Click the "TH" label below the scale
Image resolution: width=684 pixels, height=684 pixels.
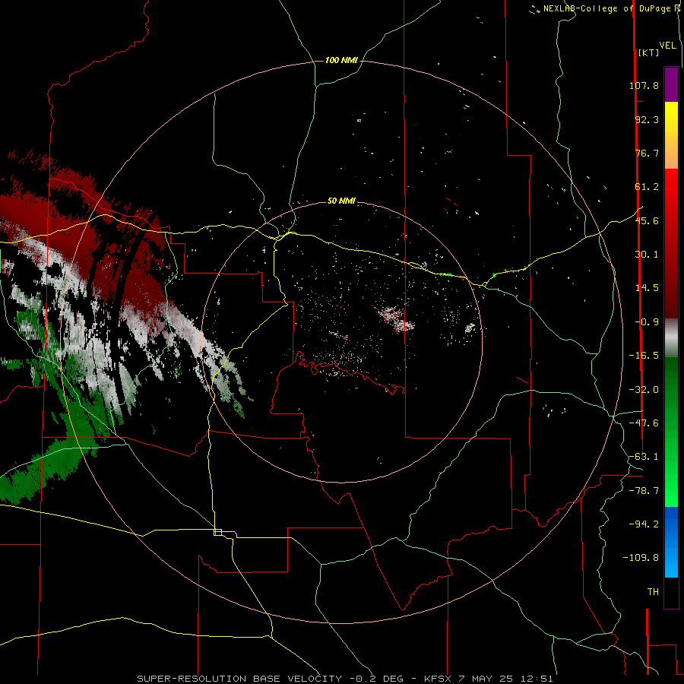[653, 592]
